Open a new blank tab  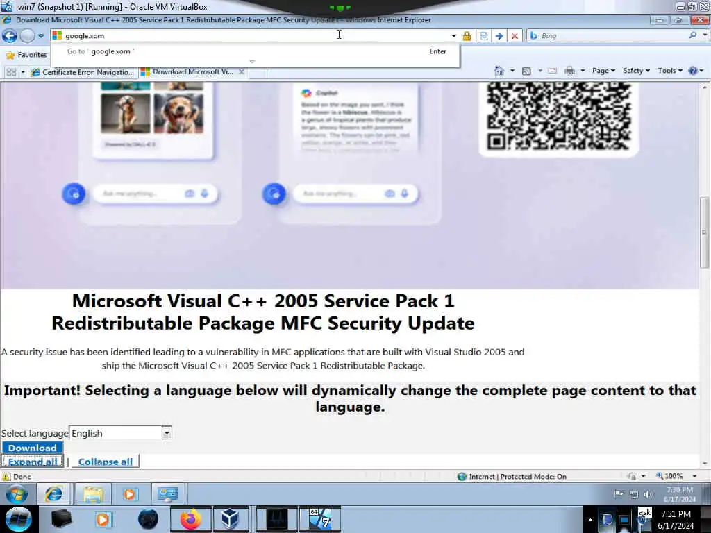258,72
